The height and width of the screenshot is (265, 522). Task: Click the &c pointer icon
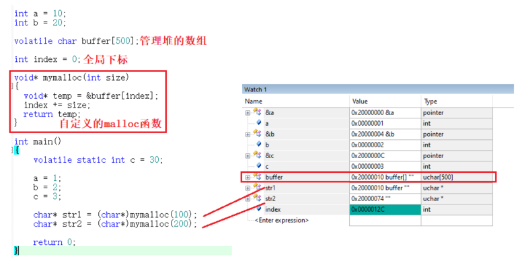coord(257,155)
